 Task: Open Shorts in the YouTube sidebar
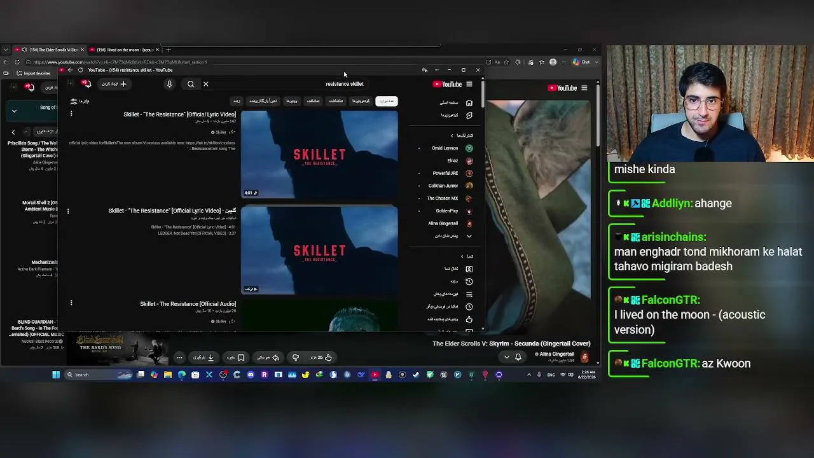[x=456, y=115]
